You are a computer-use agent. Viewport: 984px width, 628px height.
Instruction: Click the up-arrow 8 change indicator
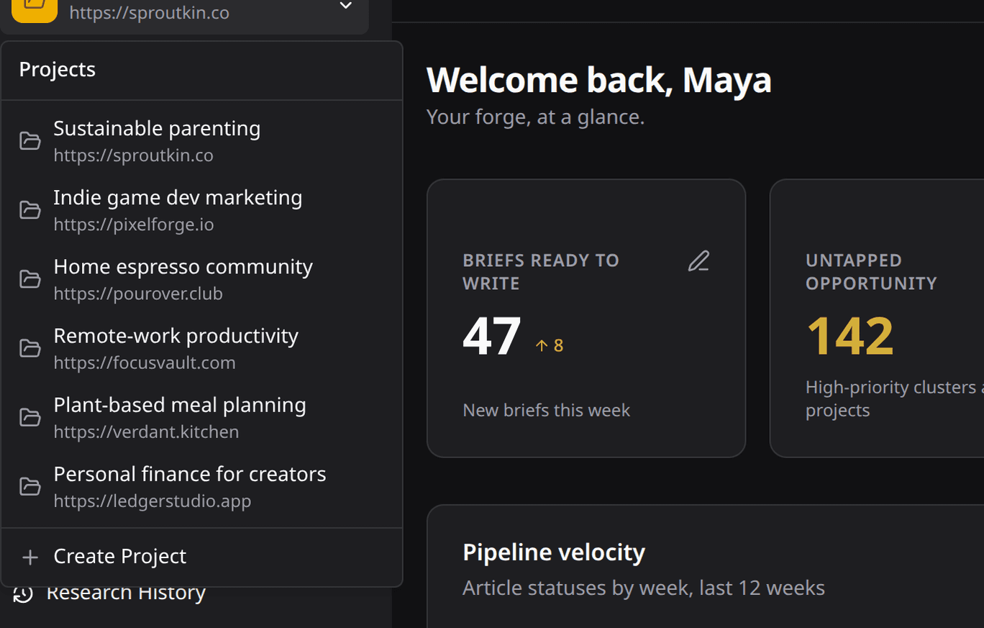550,345
